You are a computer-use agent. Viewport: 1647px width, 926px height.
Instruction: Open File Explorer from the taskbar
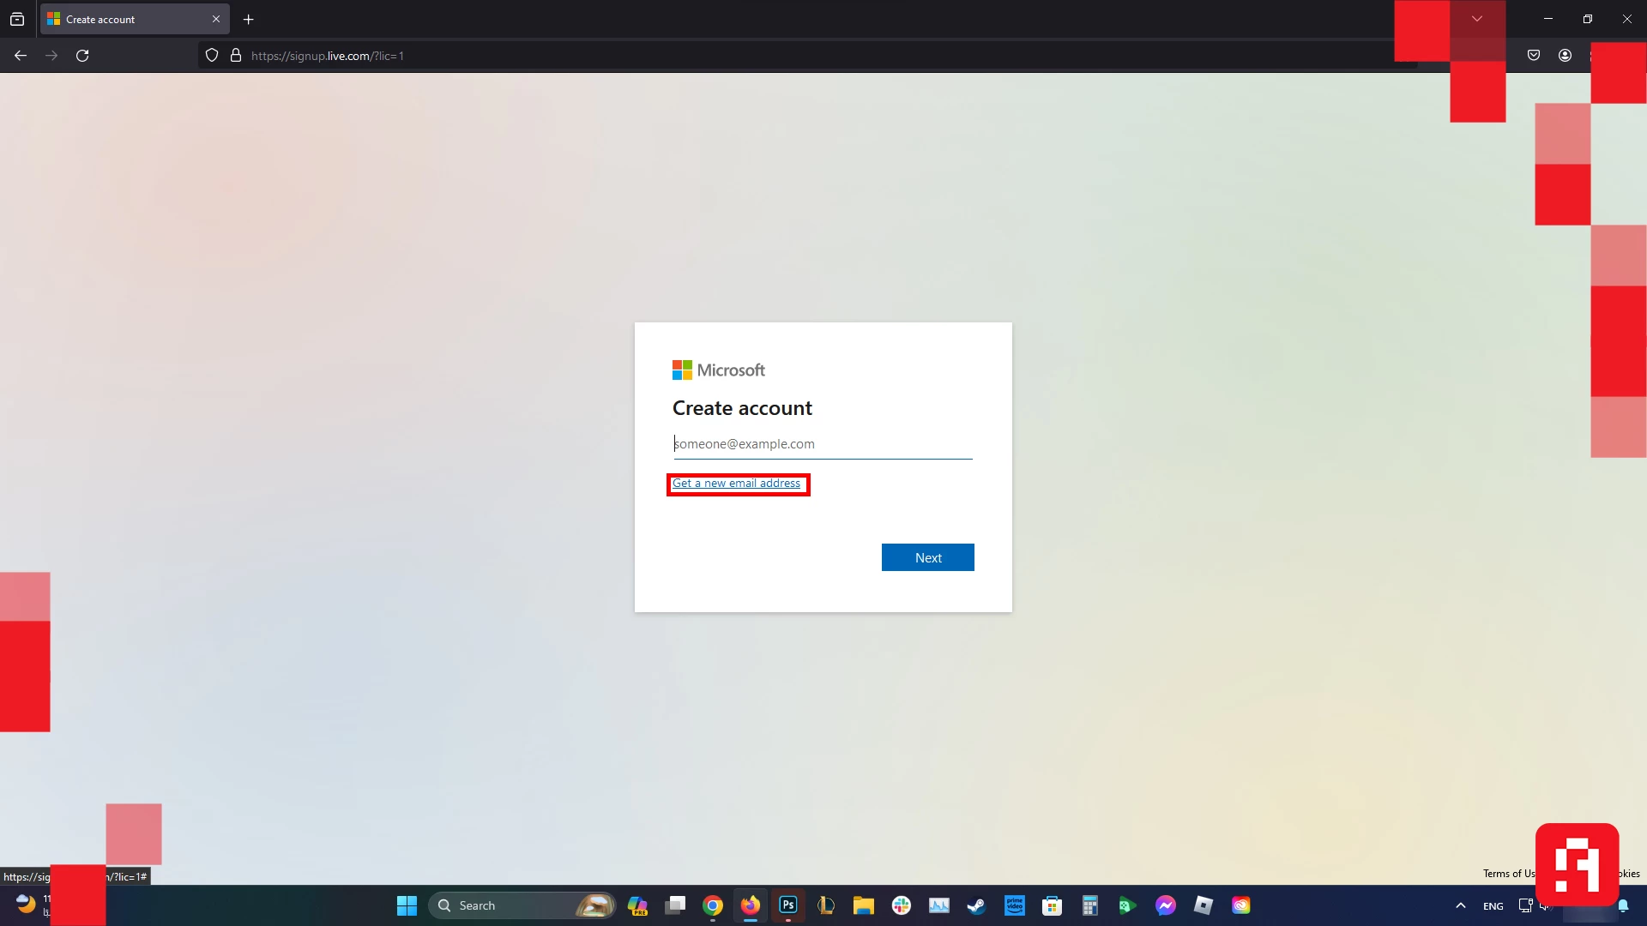click(864, 905)
